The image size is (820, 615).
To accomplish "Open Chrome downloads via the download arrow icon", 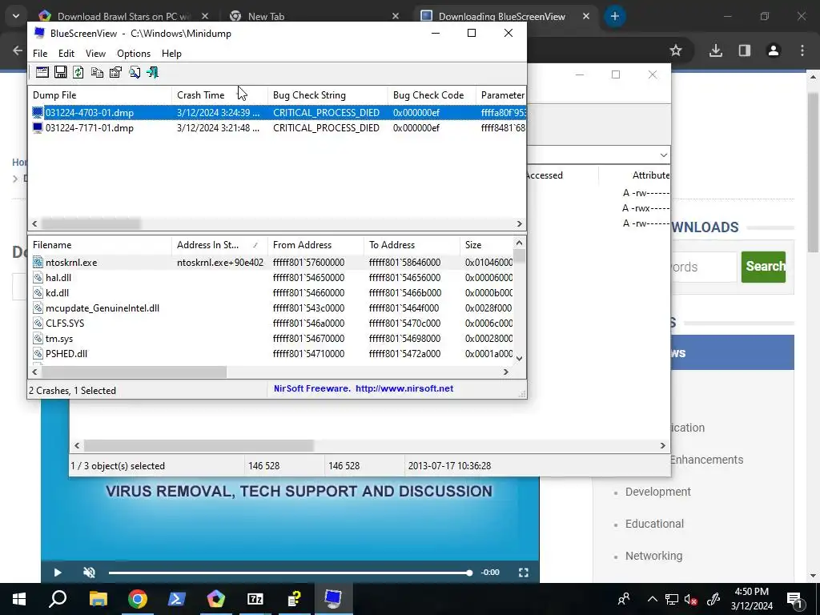I will (716, 50).
